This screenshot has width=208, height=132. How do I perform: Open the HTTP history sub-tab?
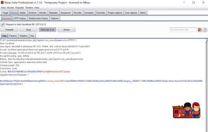[20, 18]
